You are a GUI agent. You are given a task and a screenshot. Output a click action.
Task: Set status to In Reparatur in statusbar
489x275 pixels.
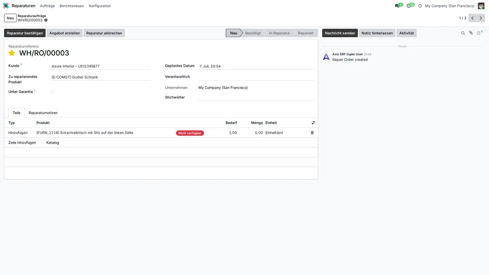point(279,33)
